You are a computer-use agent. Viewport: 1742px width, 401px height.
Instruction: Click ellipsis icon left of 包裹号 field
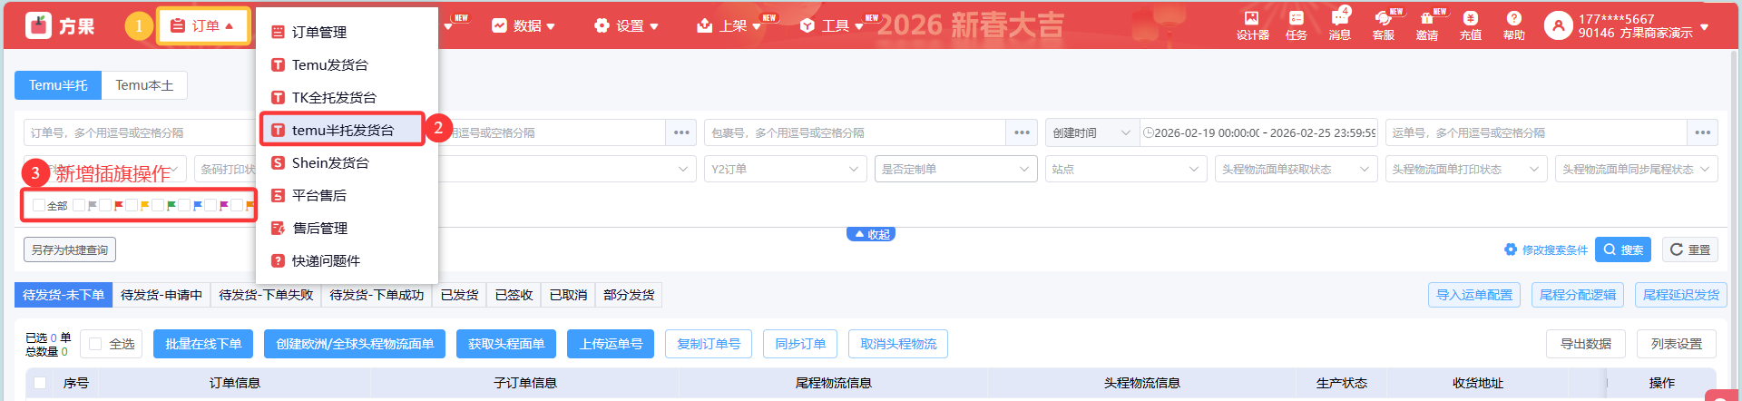point(681,132)
